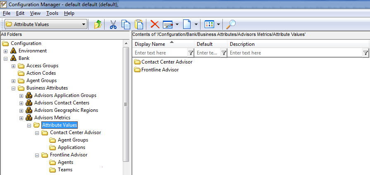Toggle filter button in Display Name column
The image size is (370, 175).
[191, 53]
